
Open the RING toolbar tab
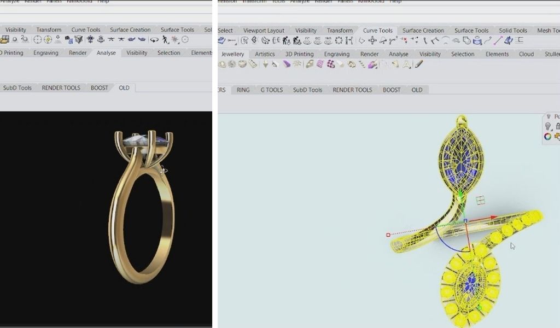(243, 90)
